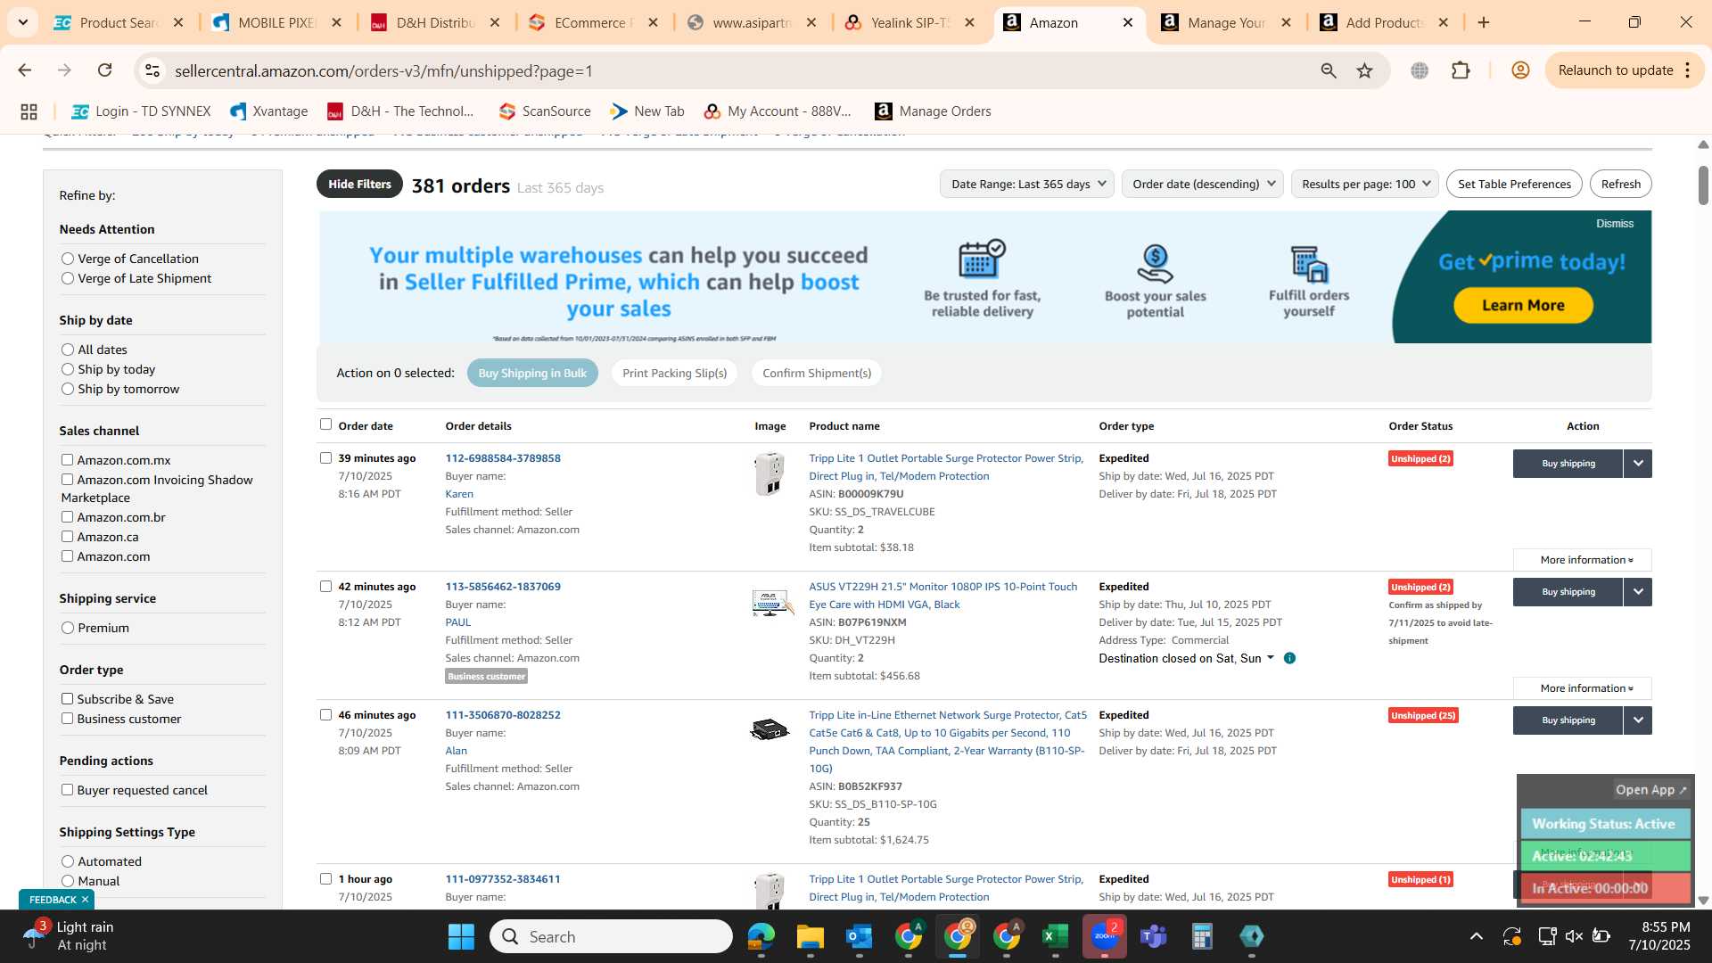1712x963 pixels.
Task: Open the Order date (descending) sort dropdown
Action: pos(1202,185)
